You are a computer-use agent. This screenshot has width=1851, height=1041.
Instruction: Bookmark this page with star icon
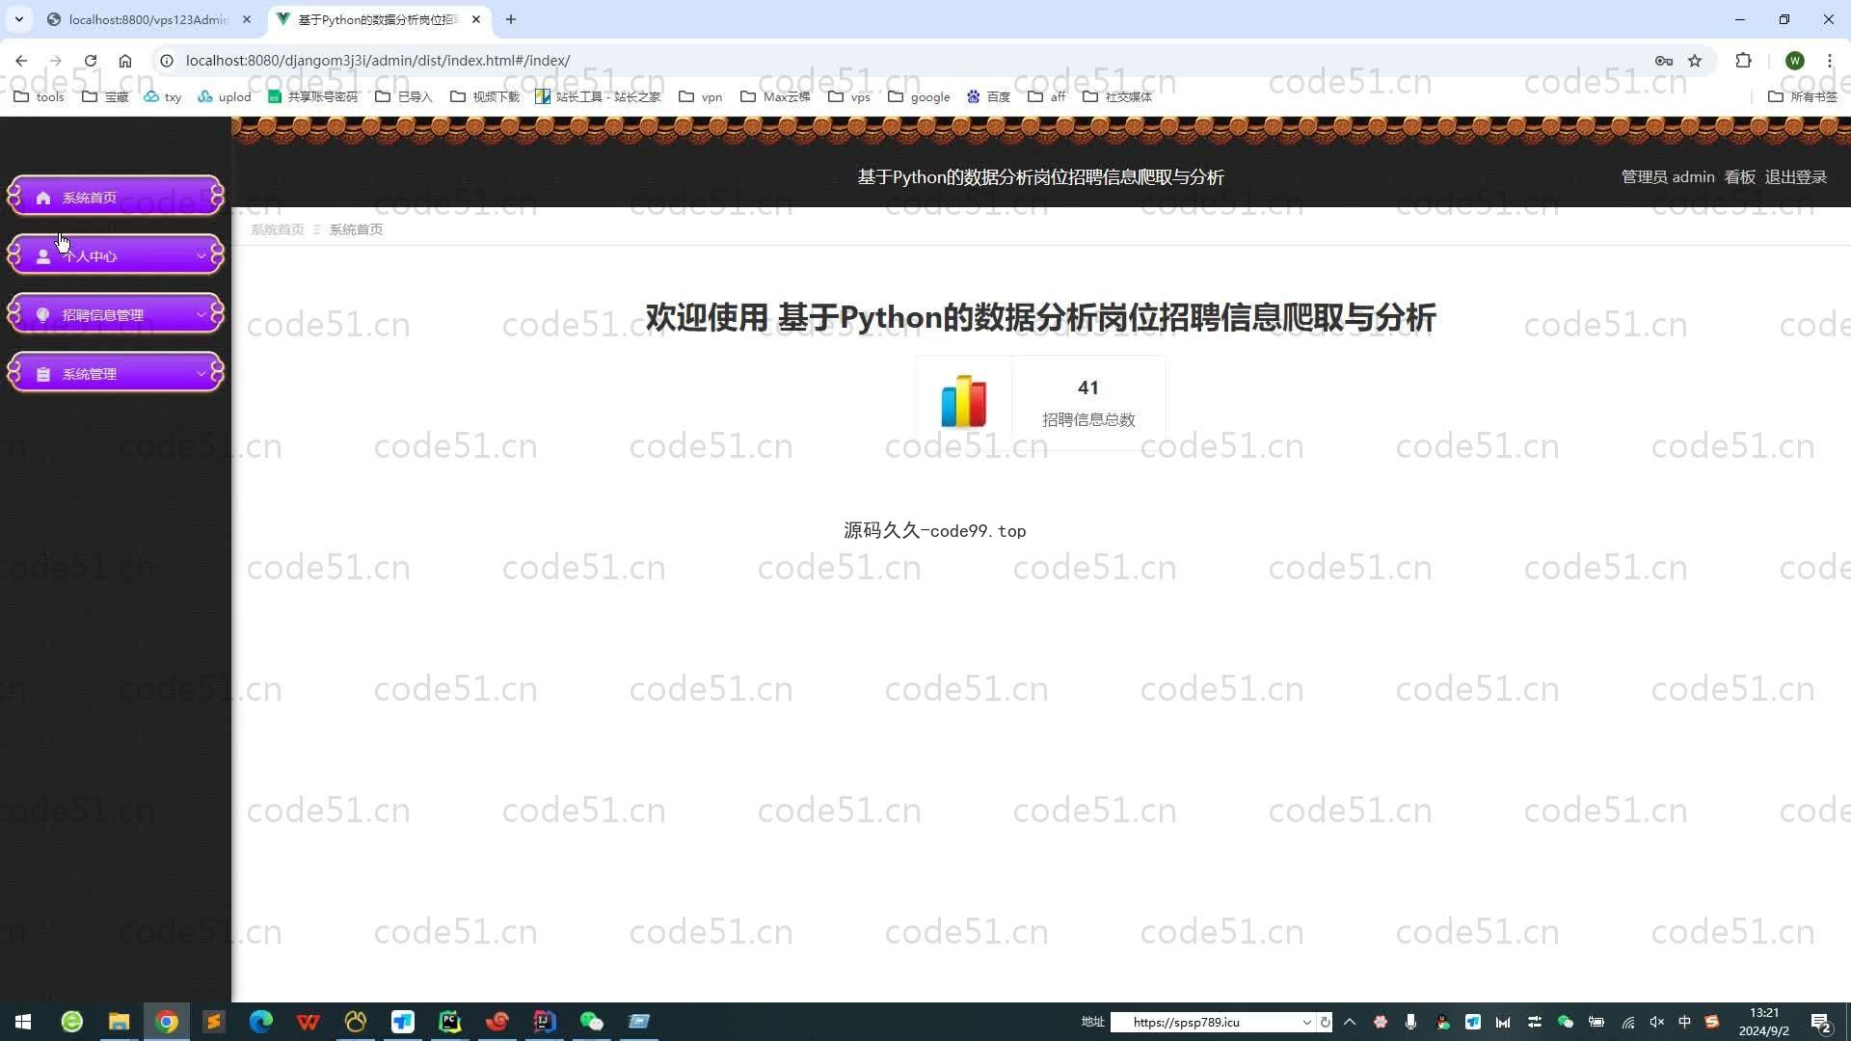1695,61
